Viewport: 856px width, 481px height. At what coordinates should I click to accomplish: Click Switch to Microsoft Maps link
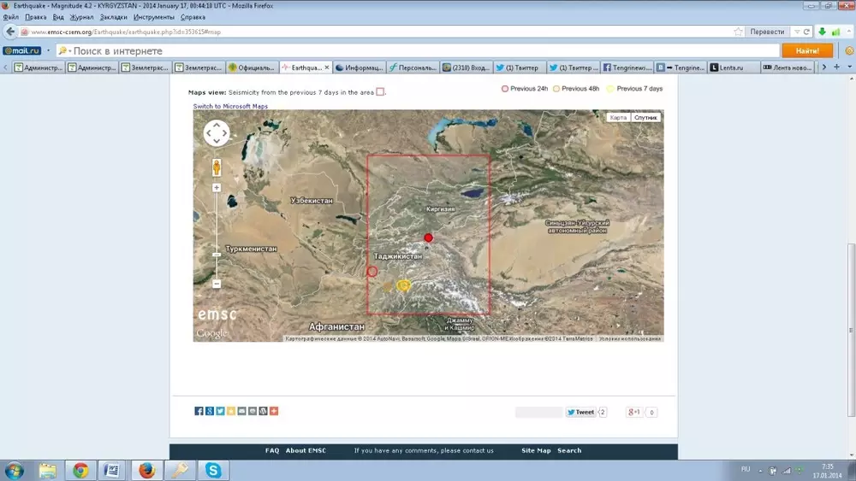coord(230,107)
